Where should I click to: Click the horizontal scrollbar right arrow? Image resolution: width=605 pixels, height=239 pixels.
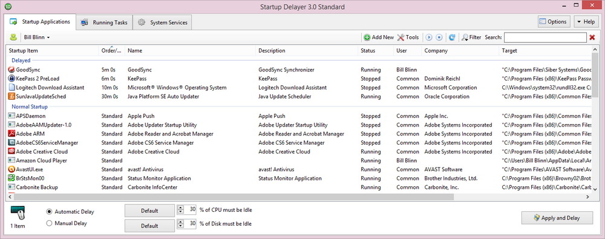(587, 197)
